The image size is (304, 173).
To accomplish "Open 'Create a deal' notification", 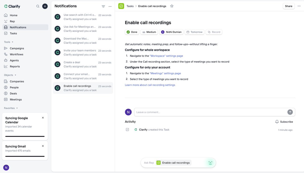I will coord(83,64).
